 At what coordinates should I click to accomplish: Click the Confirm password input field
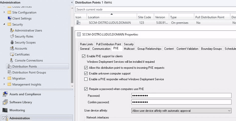(x=181, y=102)
